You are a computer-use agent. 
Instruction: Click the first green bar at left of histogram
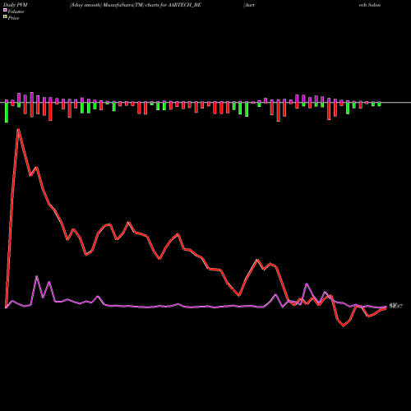click(x=7, y=113)
